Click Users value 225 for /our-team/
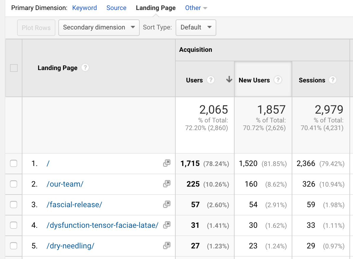 pyautogui.click(x=193, y=184)
